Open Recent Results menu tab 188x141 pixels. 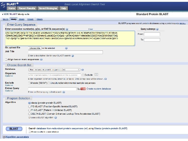click(27, 8)
